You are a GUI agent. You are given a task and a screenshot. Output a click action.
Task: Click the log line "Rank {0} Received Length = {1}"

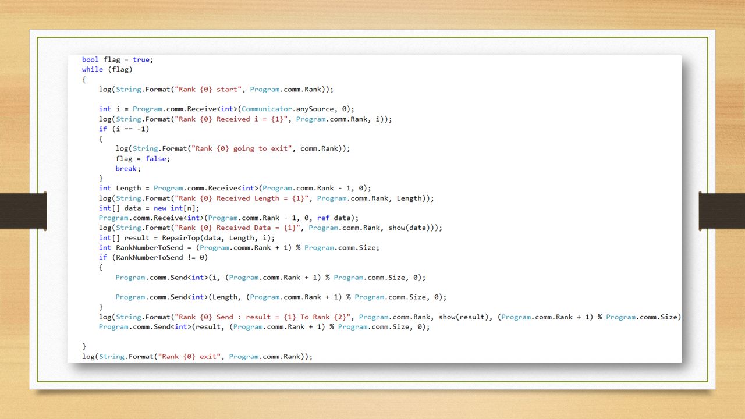click(x=267, y=198)
